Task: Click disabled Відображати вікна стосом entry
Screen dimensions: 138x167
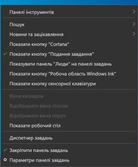Action: (69, 106)
